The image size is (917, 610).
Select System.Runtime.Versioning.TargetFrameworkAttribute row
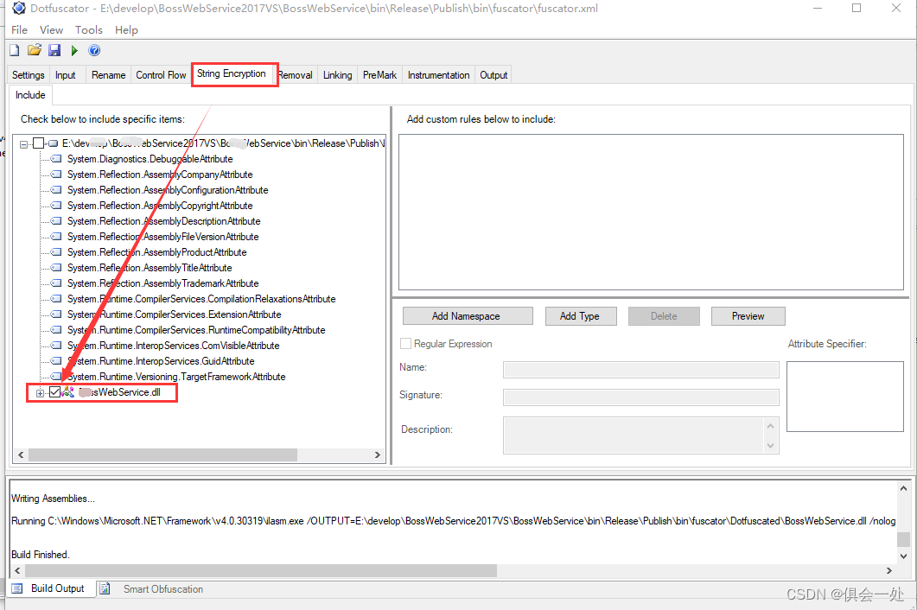point(176,377)
